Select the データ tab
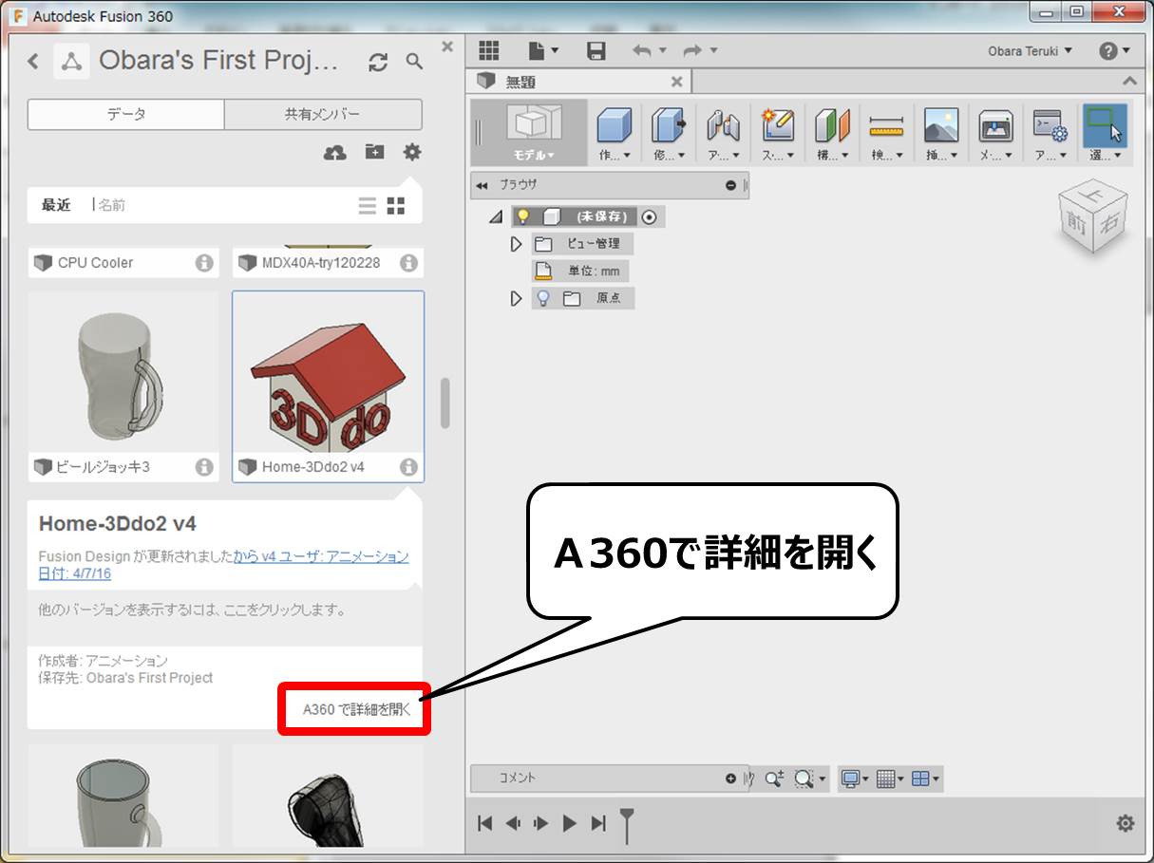The height and width of the screenshot is (863, 1154). (x=126, y=114)
